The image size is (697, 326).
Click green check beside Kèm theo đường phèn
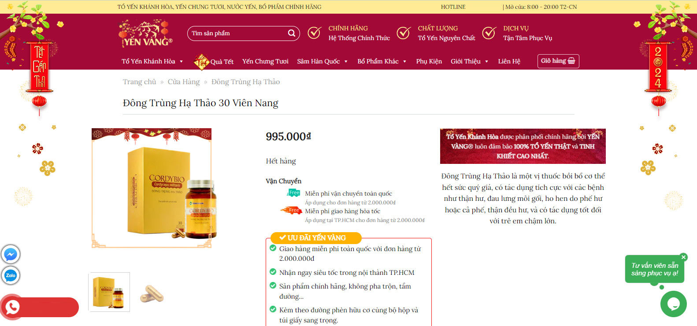273,309
